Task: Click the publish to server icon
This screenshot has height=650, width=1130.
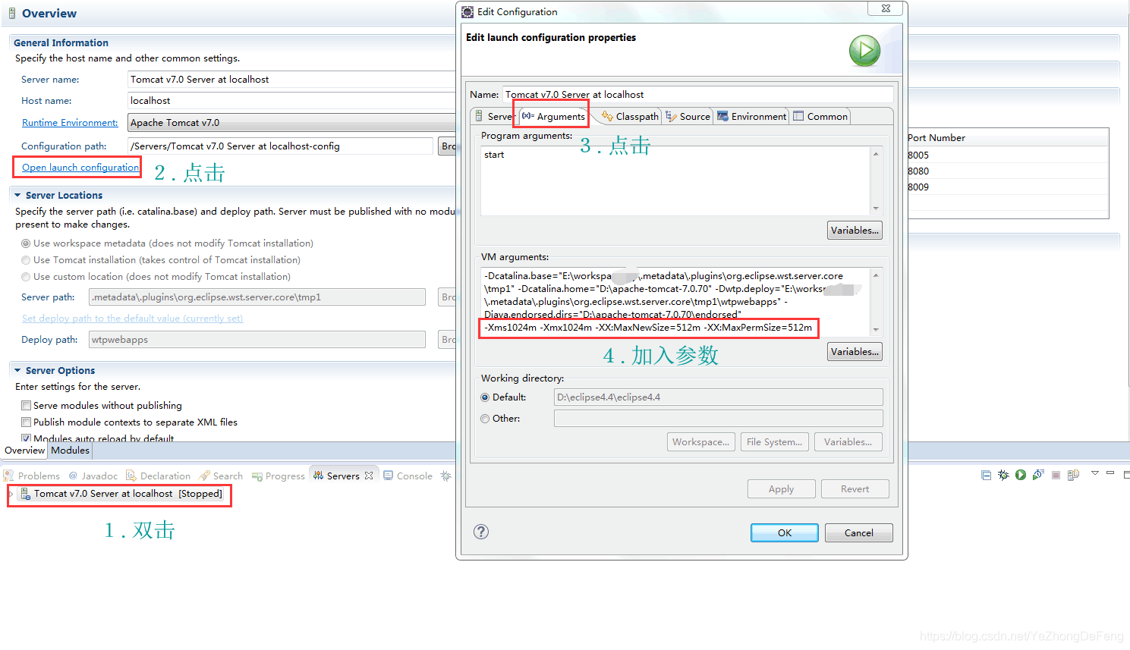Action: click(1073, 475)
